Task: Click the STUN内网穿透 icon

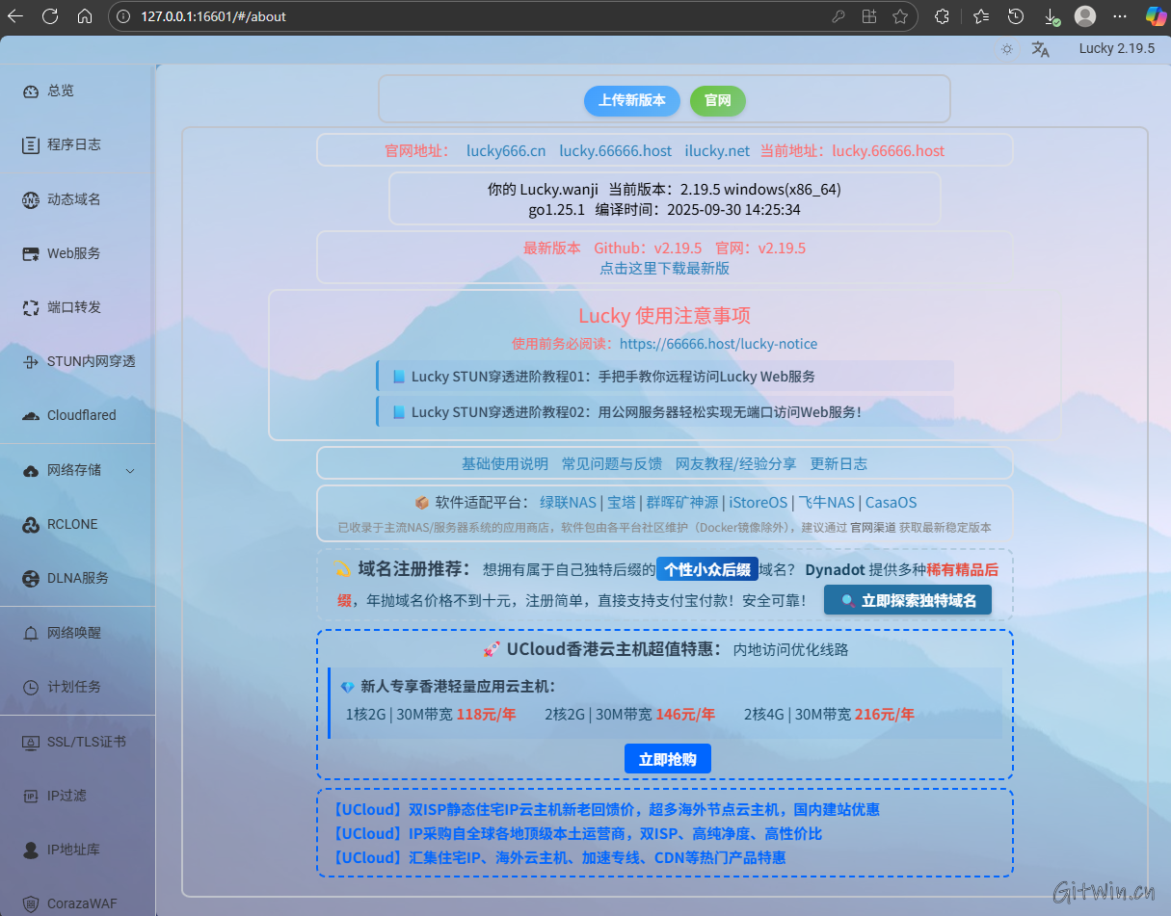Action: (31, 362)
